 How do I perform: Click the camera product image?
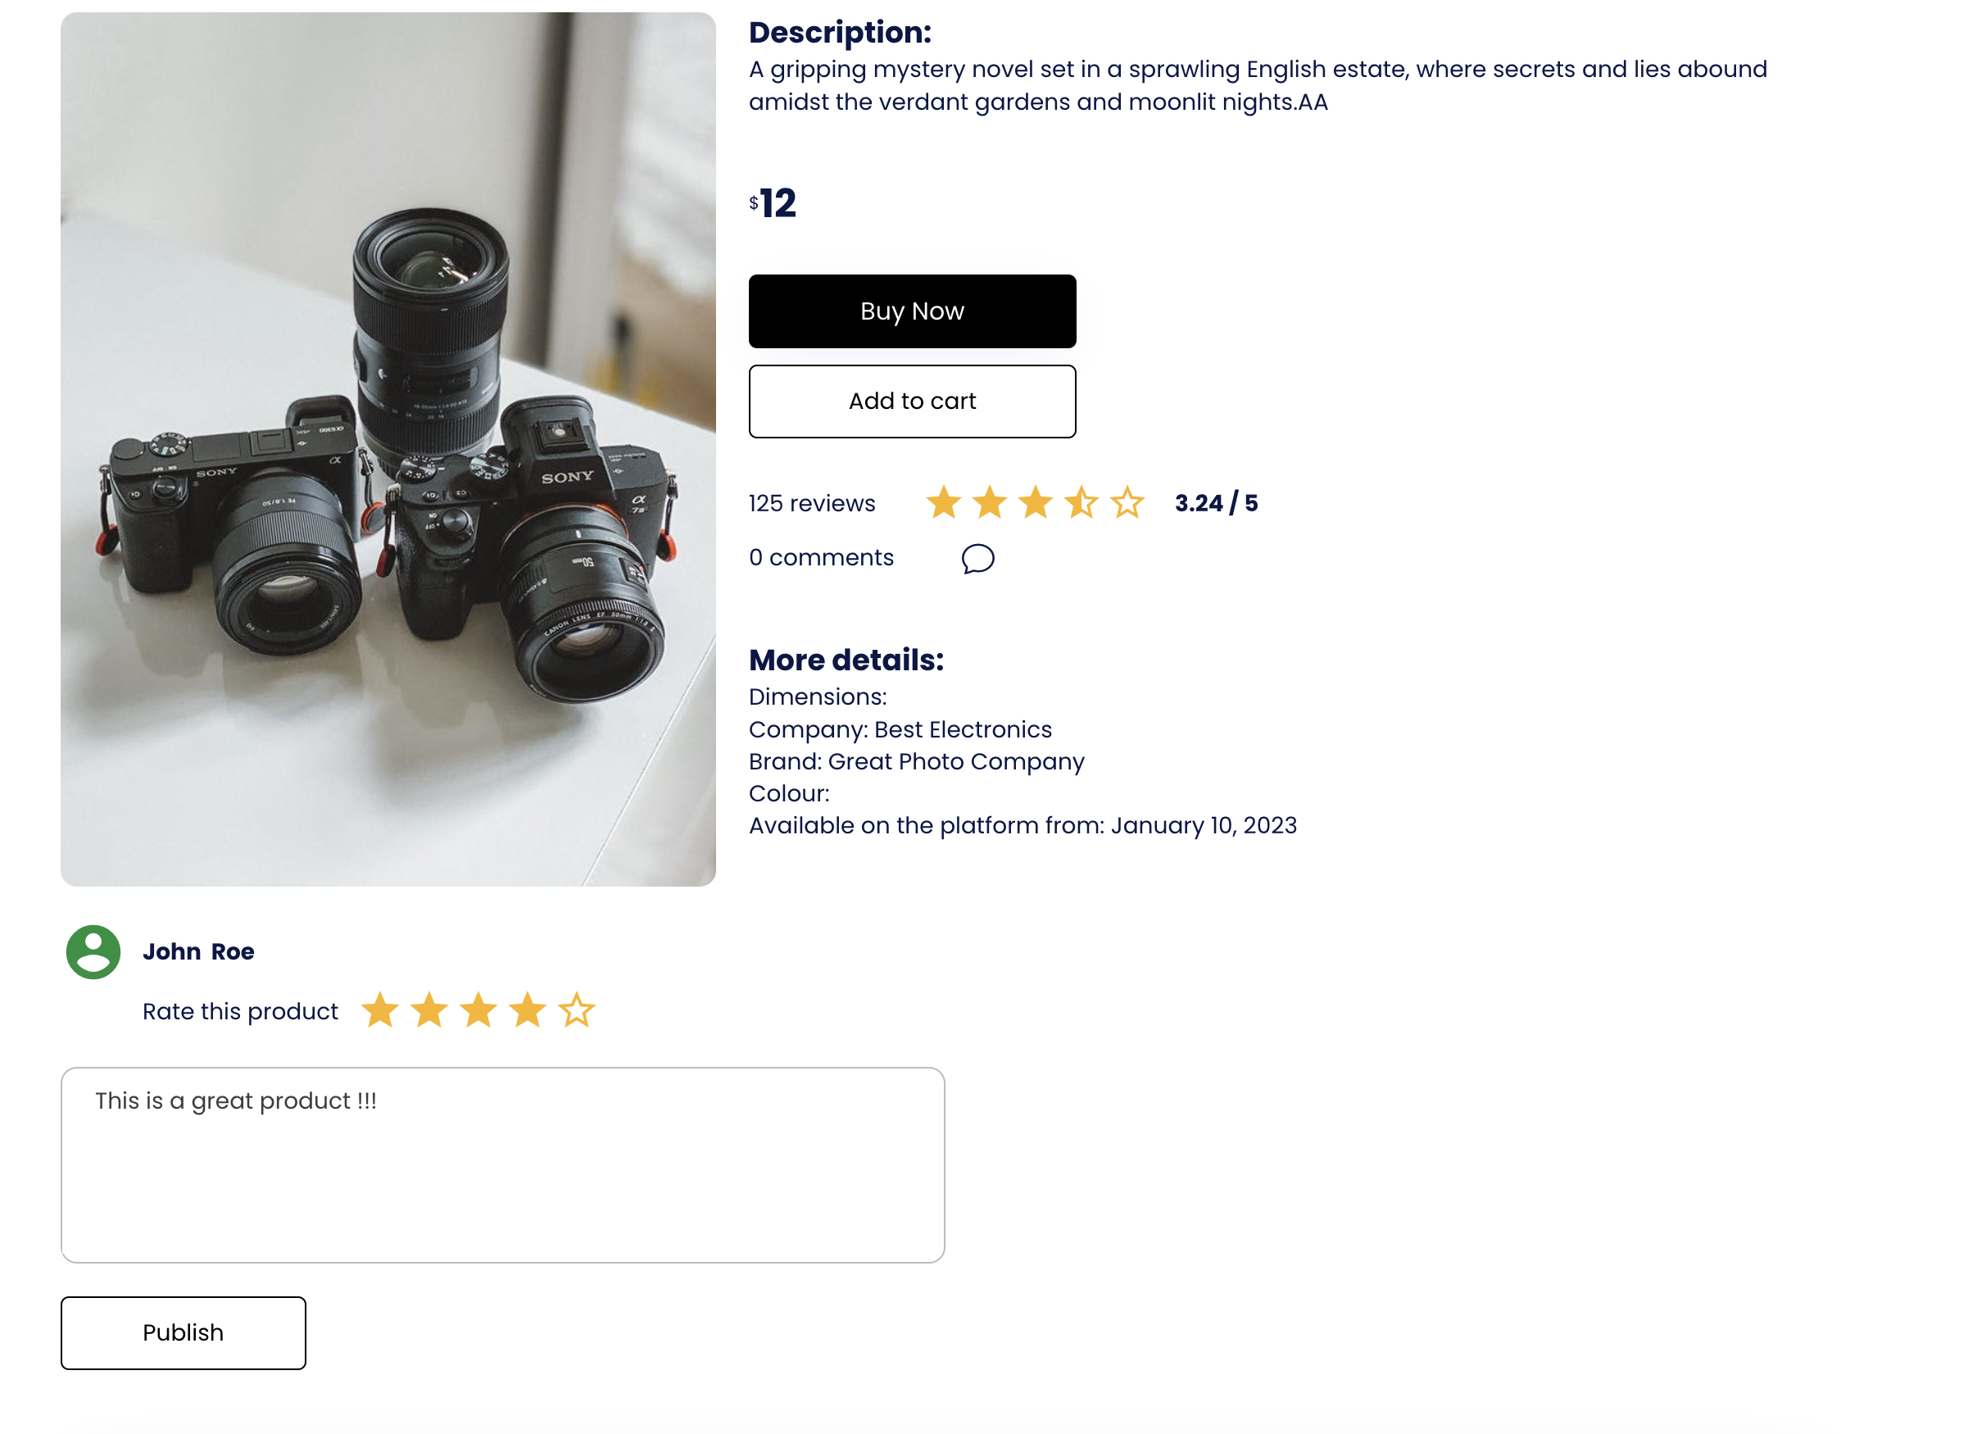[388, 448]
